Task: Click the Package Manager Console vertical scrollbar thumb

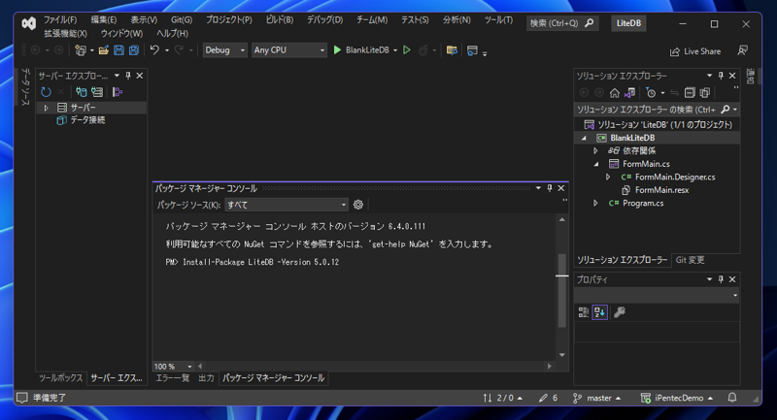Action: 562,290
